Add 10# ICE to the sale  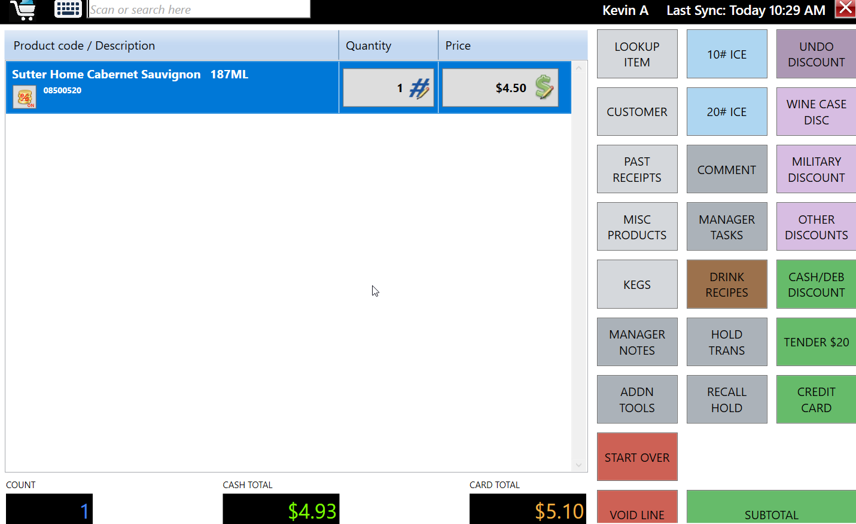tap(727, 54)
